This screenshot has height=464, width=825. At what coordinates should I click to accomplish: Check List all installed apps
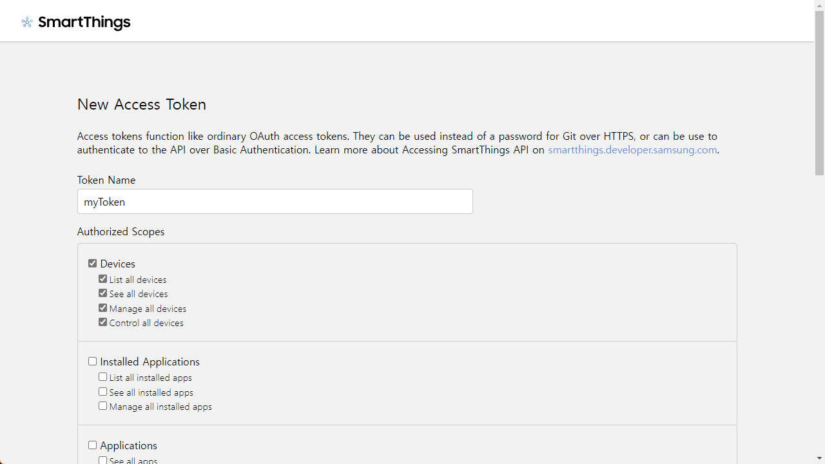pos(102,377)
